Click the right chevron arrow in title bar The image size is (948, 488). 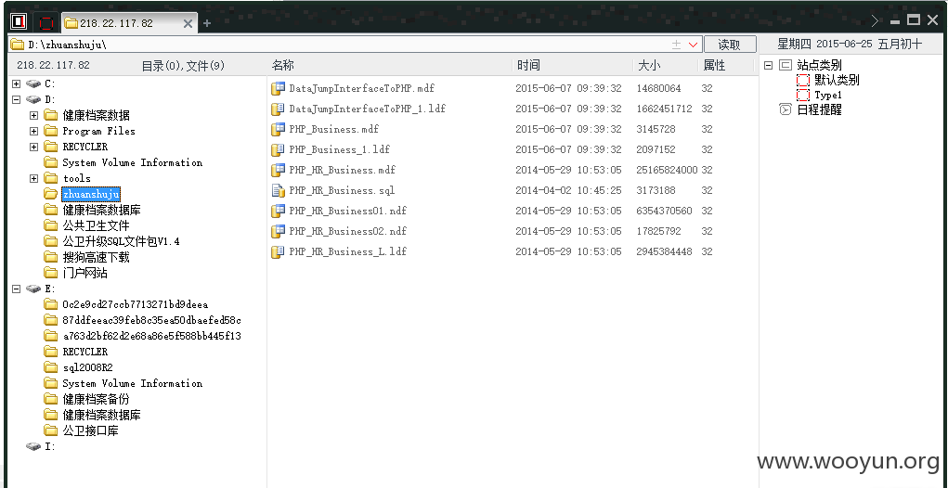click(x=875, y=21)
